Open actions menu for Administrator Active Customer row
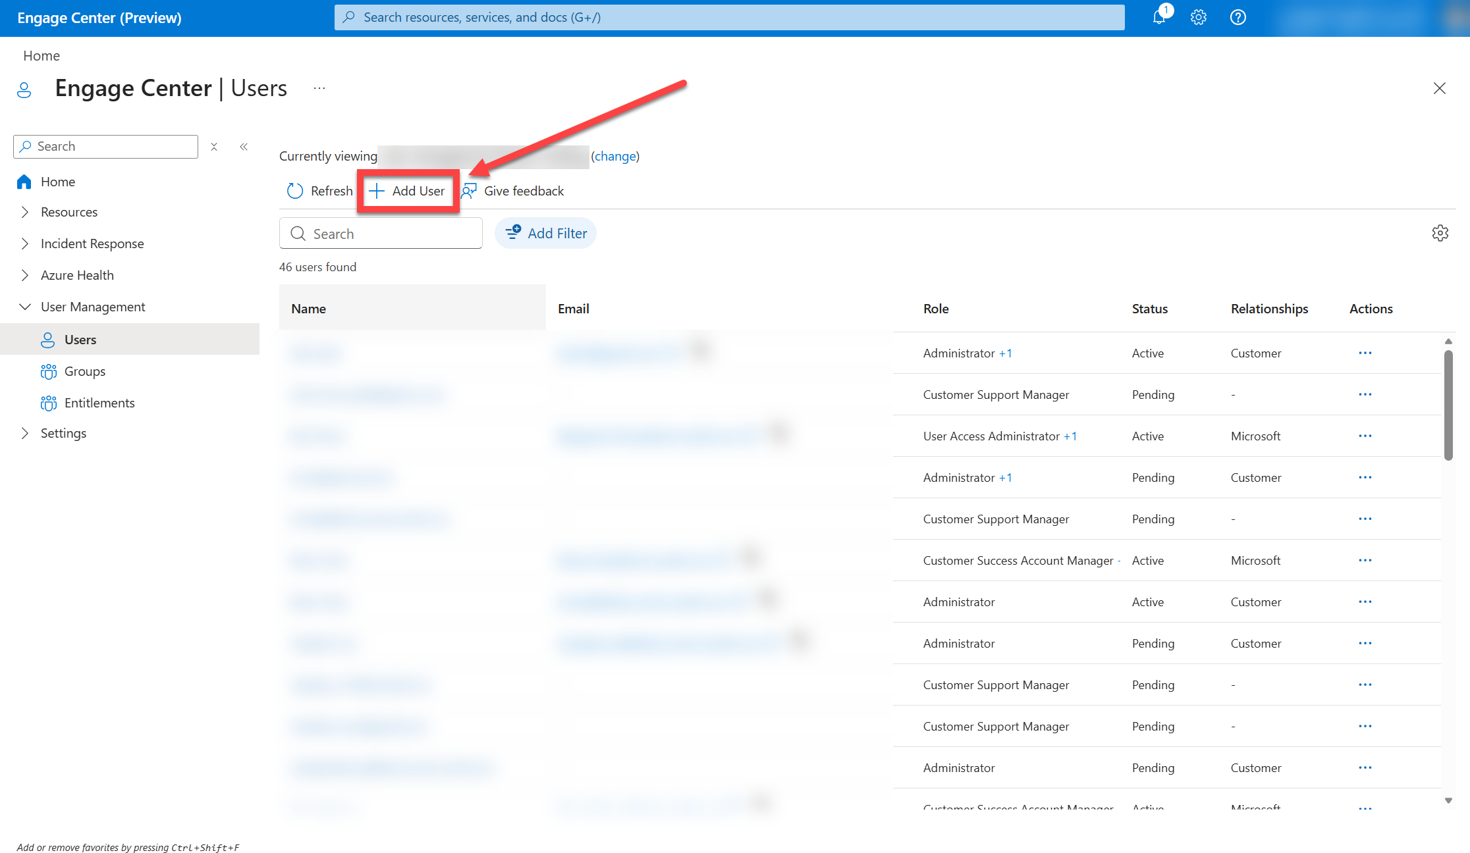This screenshot has height=853, width=1470. 1365,602
